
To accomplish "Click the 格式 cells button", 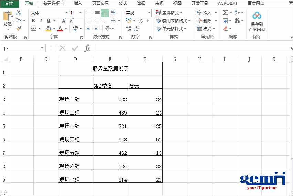I will 206,29.
